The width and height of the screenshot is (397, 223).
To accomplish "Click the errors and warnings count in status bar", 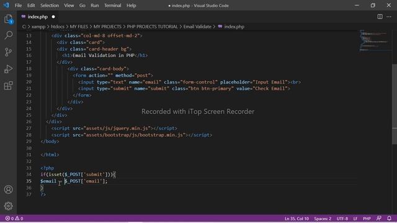I will click(x=14, y=219).
